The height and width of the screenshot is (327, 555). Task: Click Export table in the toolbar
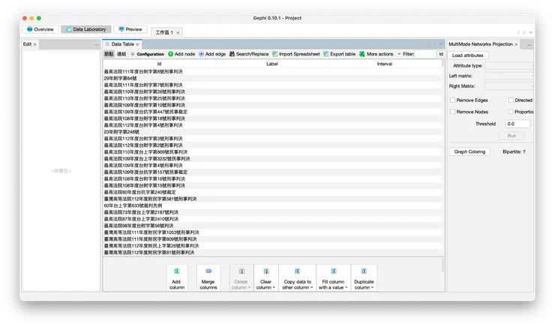(x=339, y=54)
